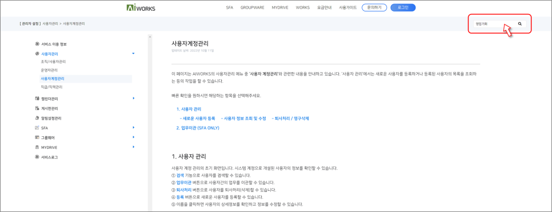Click breadcrumb 사용자관리
Screen dimensions: 552x212
point(50,24)
